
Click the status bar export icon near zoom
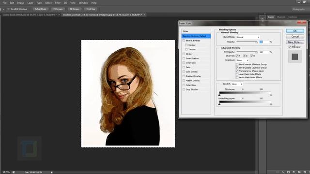click(14, 172)
